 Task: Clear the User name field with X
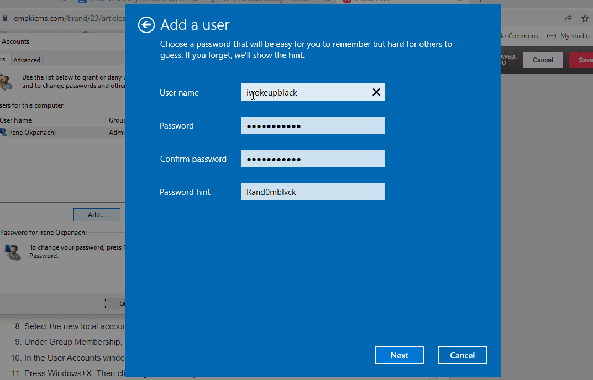pos(376,92)
